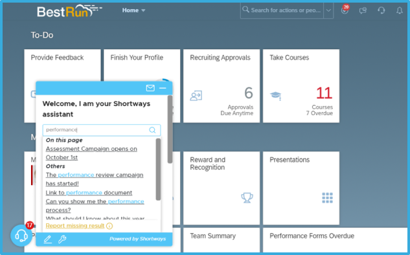The width and height of the screenshot is (410, 255).
Task: Open the Recruiting Approvals tile
Action: tap(222, 86)
